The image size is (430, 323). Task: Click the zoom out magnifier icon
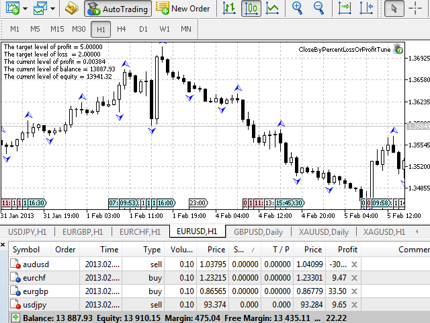coord(318,9)
